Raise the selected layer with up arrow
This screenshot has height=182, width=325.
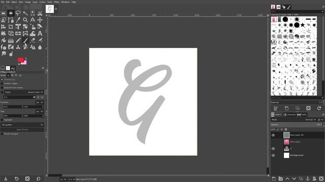point(287,178)
